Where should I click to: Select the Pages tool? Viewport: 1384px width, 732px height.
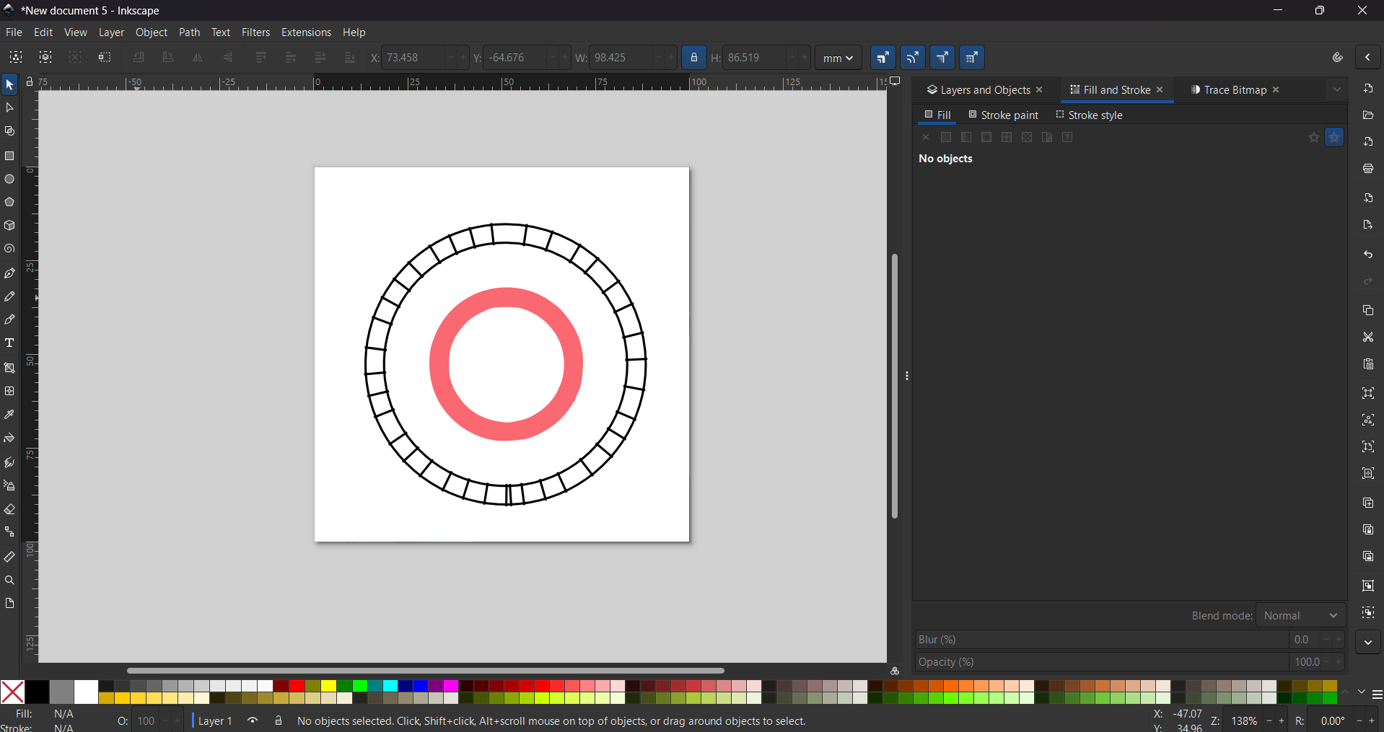[9, 603]
